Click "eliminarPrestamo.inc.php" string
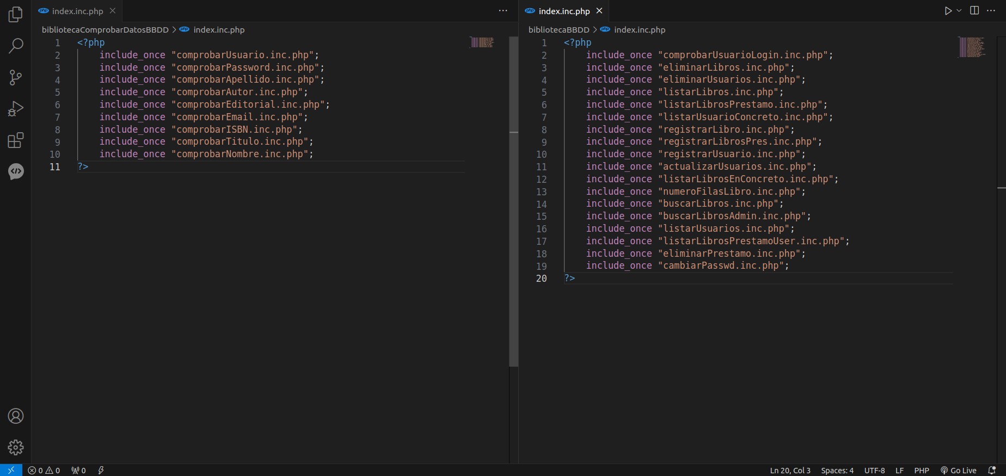The image size is (1006, 476). [729, 254]
